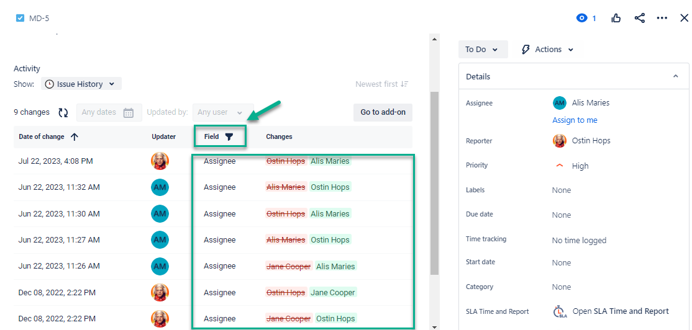Collapse the Details panel chevron
The height and width of the screenshot is (330, 692).
coord(675,76)
